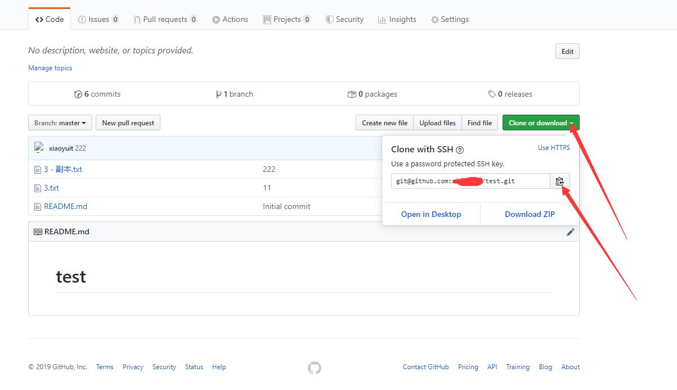This screenshot has height=390, width=677.
Task: Open the footer Security link
Action: [x=164, y=367]
